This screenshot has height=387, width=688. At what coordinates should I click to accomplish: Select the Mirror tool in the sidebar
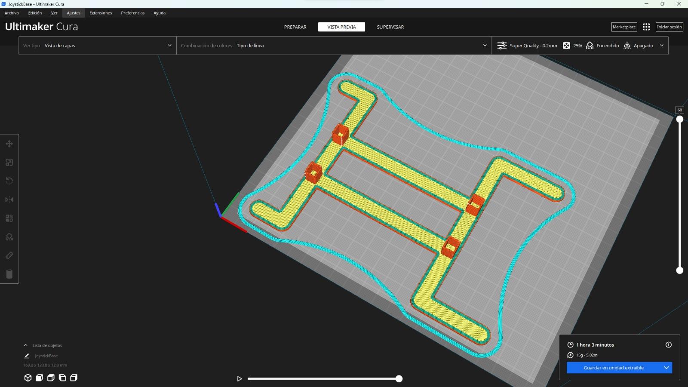pyautogui.click(x=9, y=200)
